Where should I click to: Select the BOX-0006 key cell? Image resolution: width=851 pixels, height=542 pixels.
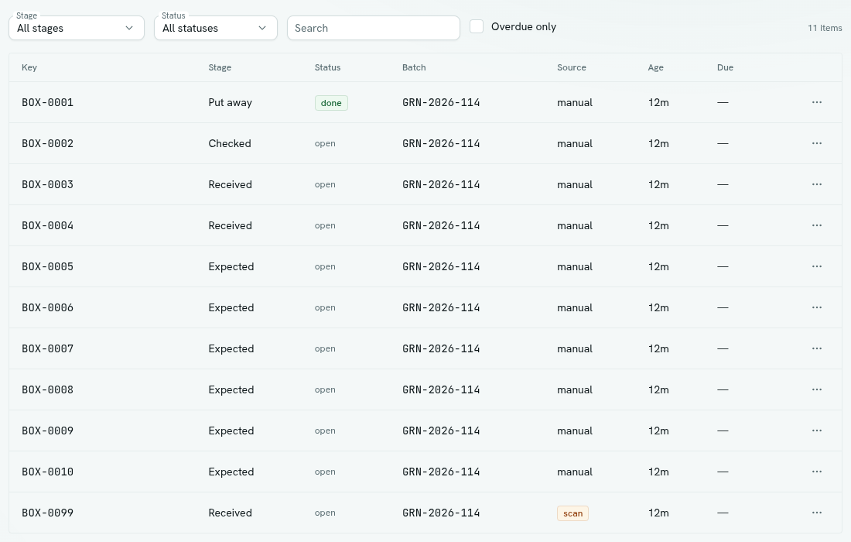point(48,307)
